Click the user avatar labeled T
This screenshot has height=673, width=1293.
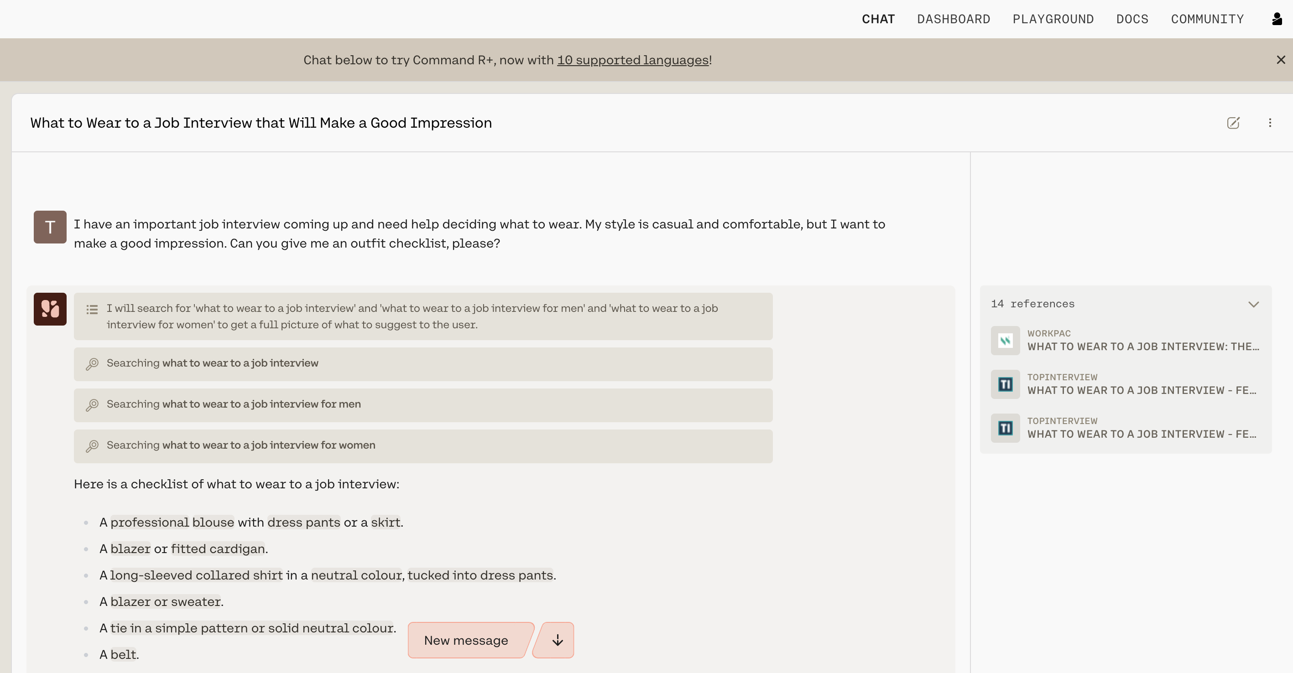50,227
